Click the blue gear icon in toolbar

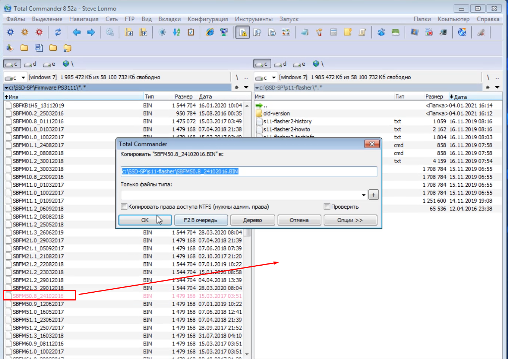(x=10, y=33)
